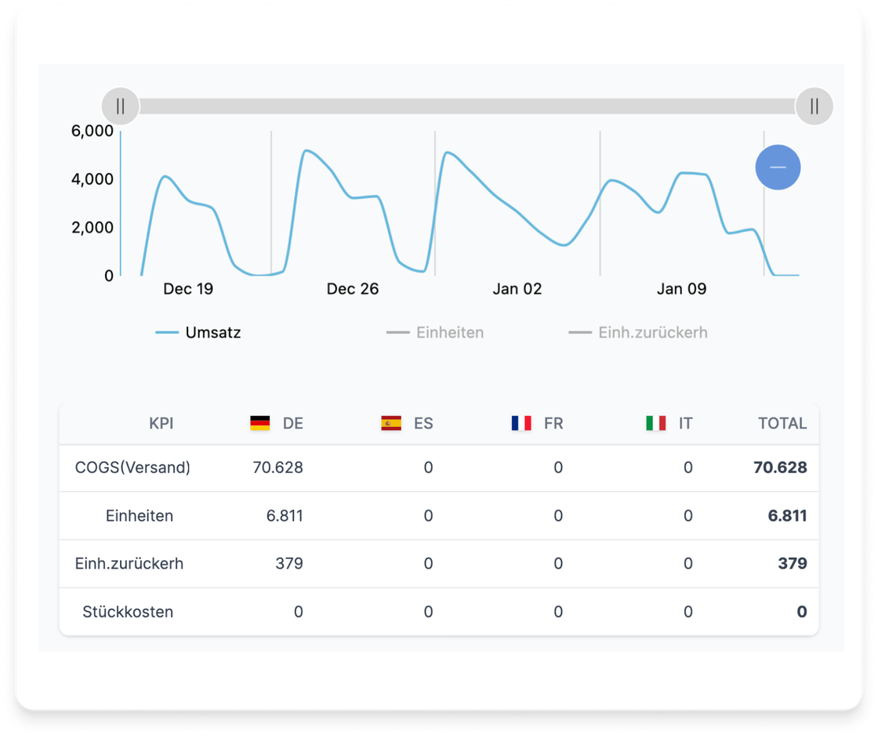Select the Einh.zurückerh row label in table
Image resolution: width=878 pixels, height=737 pixels.
pos(129,564)
